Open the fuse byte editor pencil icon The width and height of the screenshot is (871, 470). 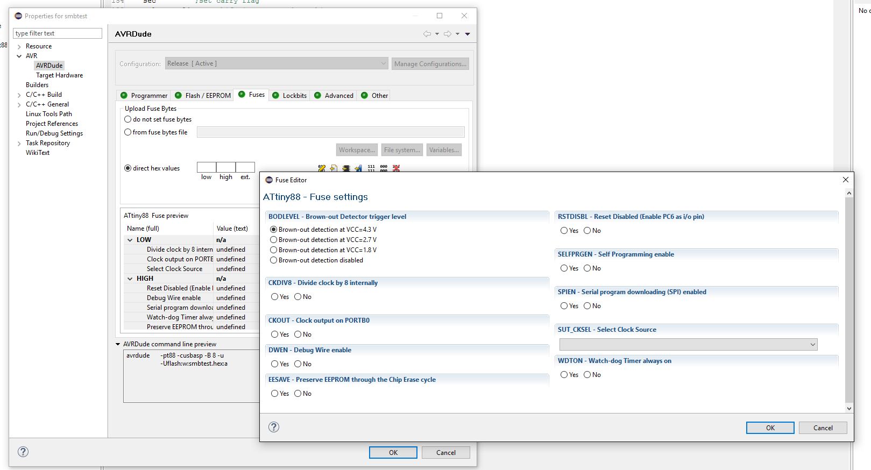point(322,168)
